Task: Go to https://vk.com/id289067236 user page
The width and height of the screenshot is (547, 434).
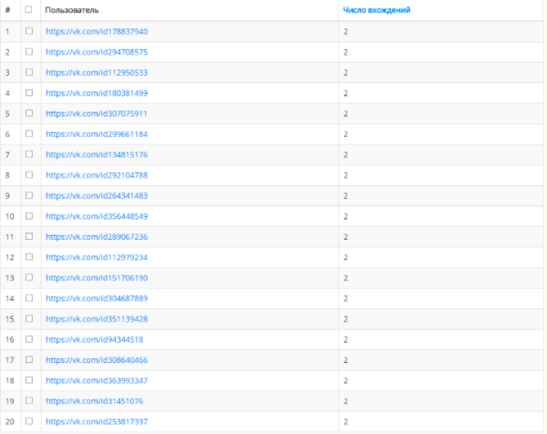Action: point(97,237)
